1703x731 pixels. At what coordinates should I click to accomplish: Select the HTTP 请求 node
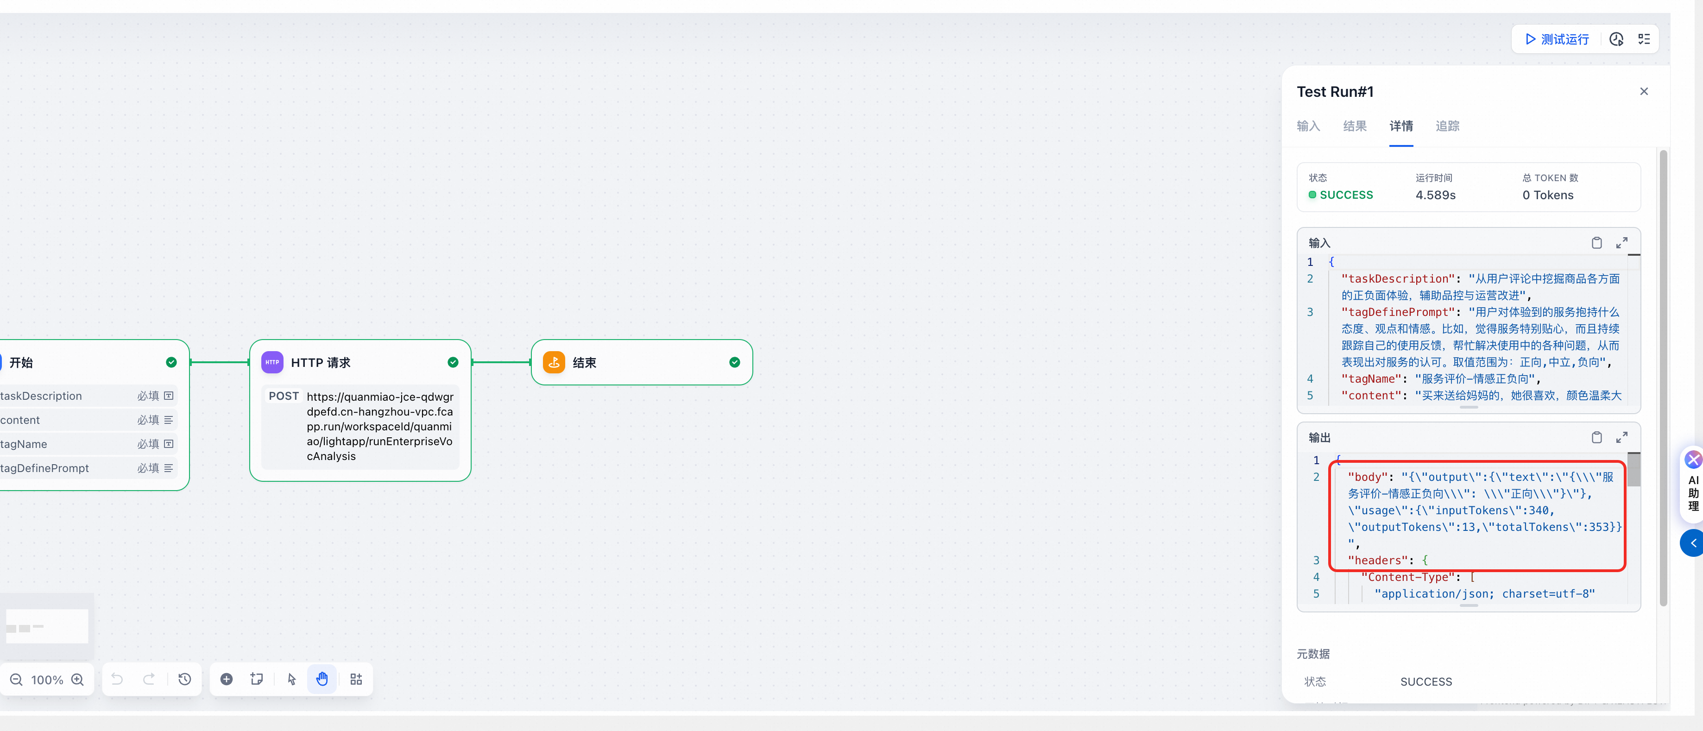(360, 410)
